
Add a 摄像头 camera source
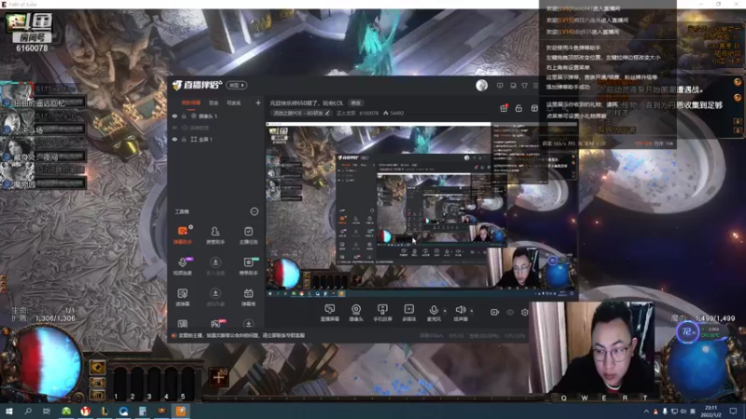tap(356, 313)
